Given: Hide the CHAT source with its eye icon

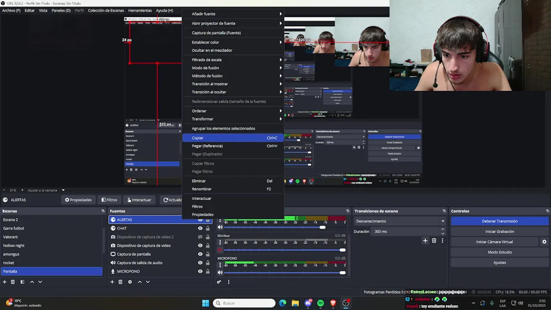Looking at the screenshot, I should pos(200,228).
